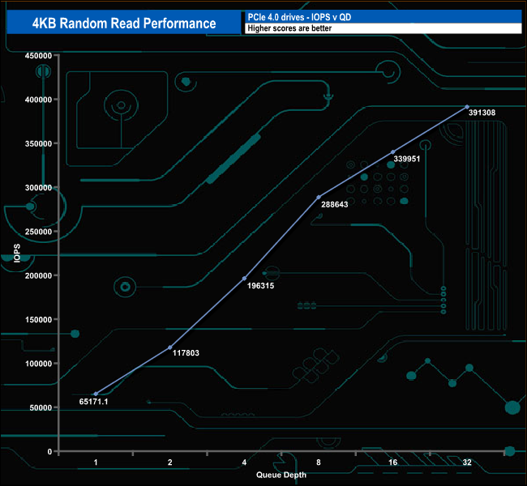The image size is (527, 486).
Task: Click the 288643 data point marker
Action: [319, 197]
